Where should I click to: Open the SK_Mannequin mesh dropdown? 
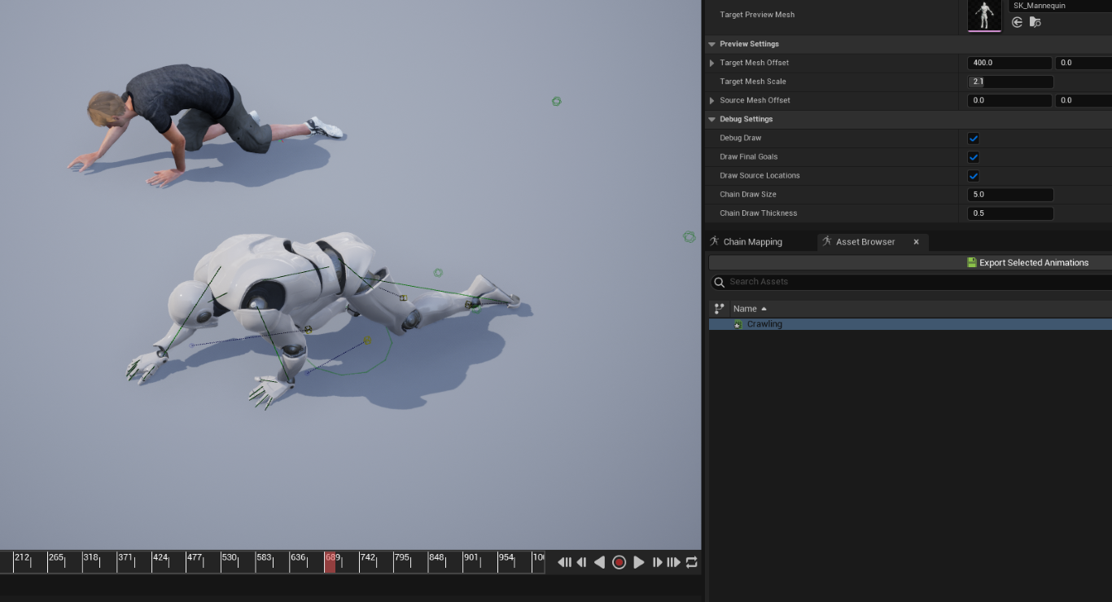click(1060, 6)
